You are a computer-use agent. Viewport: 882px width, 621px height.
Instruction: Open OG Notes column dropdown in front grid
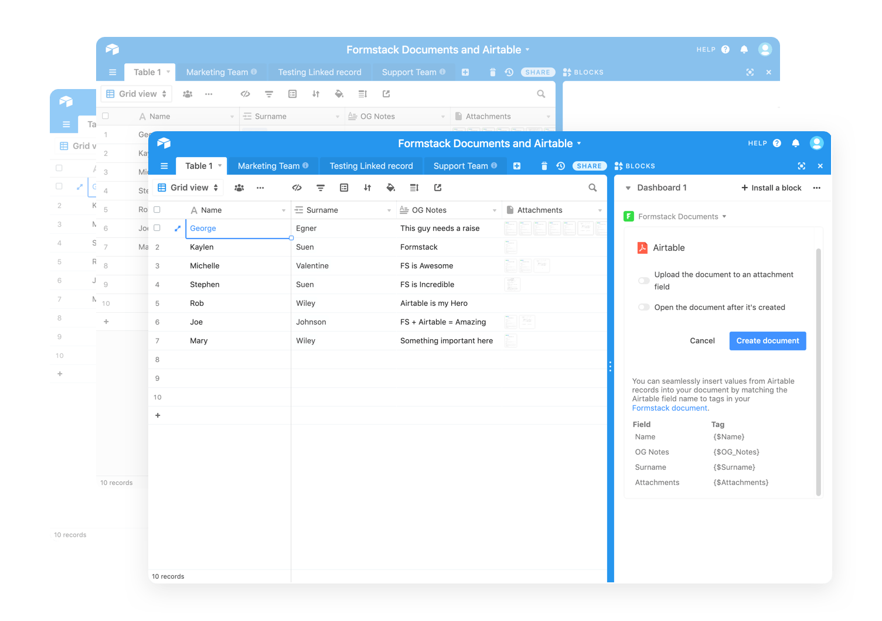click(495, 210)
